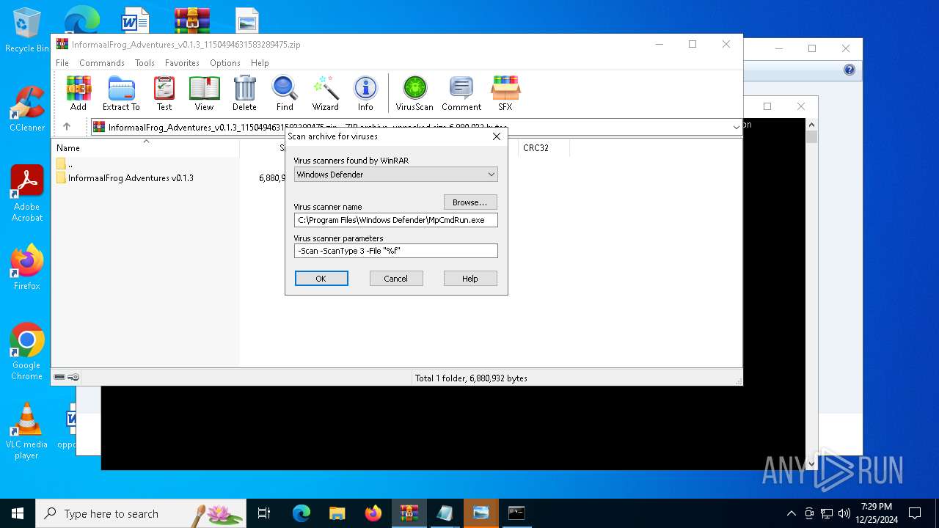Click the help question mark icon in background window
The image size is (939, 528).
click(x=850, y=70)
